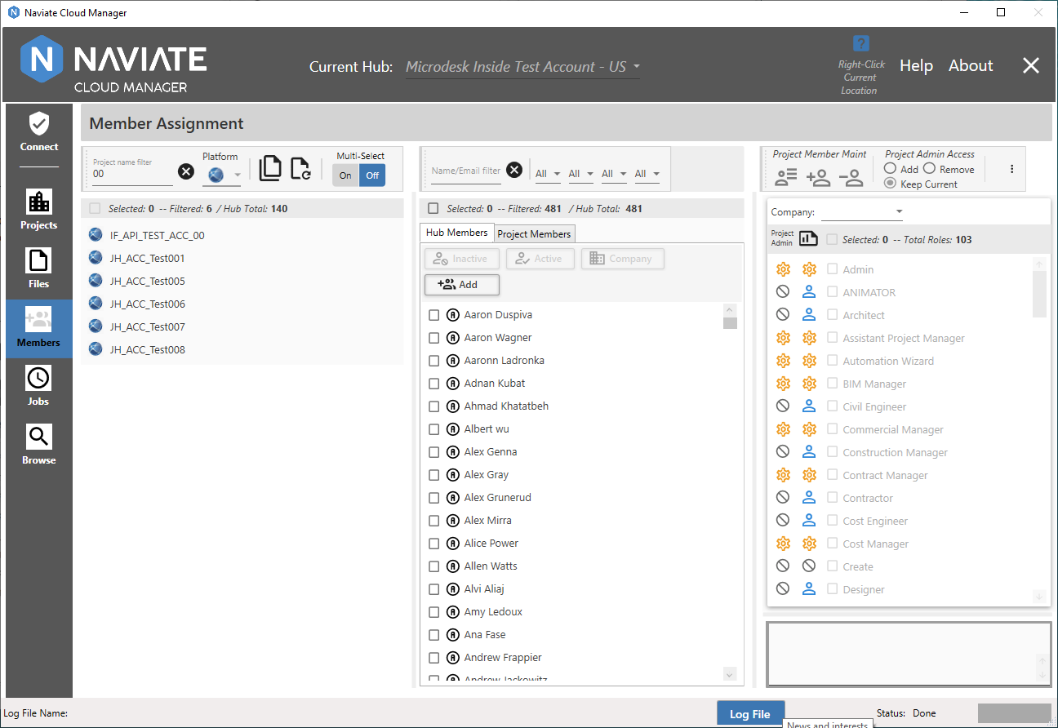Open the Current Hub dropdown
Image resolution: width=1058 pixels, height=728 pixels.
click(x=522, y=67)
